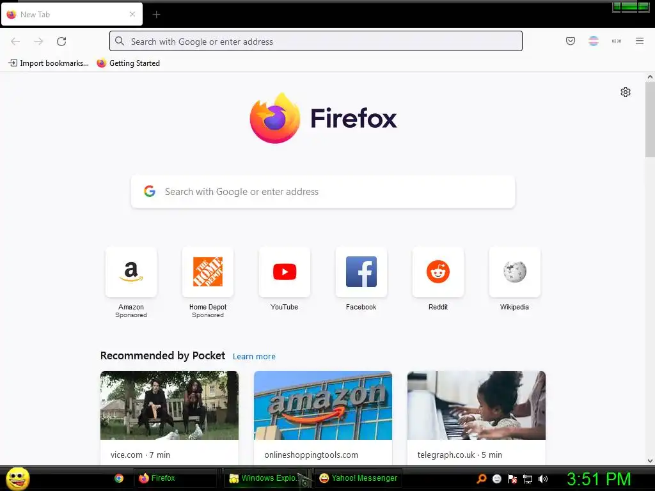
Task: Close the New Tab tab
Action: pos(132,14)
